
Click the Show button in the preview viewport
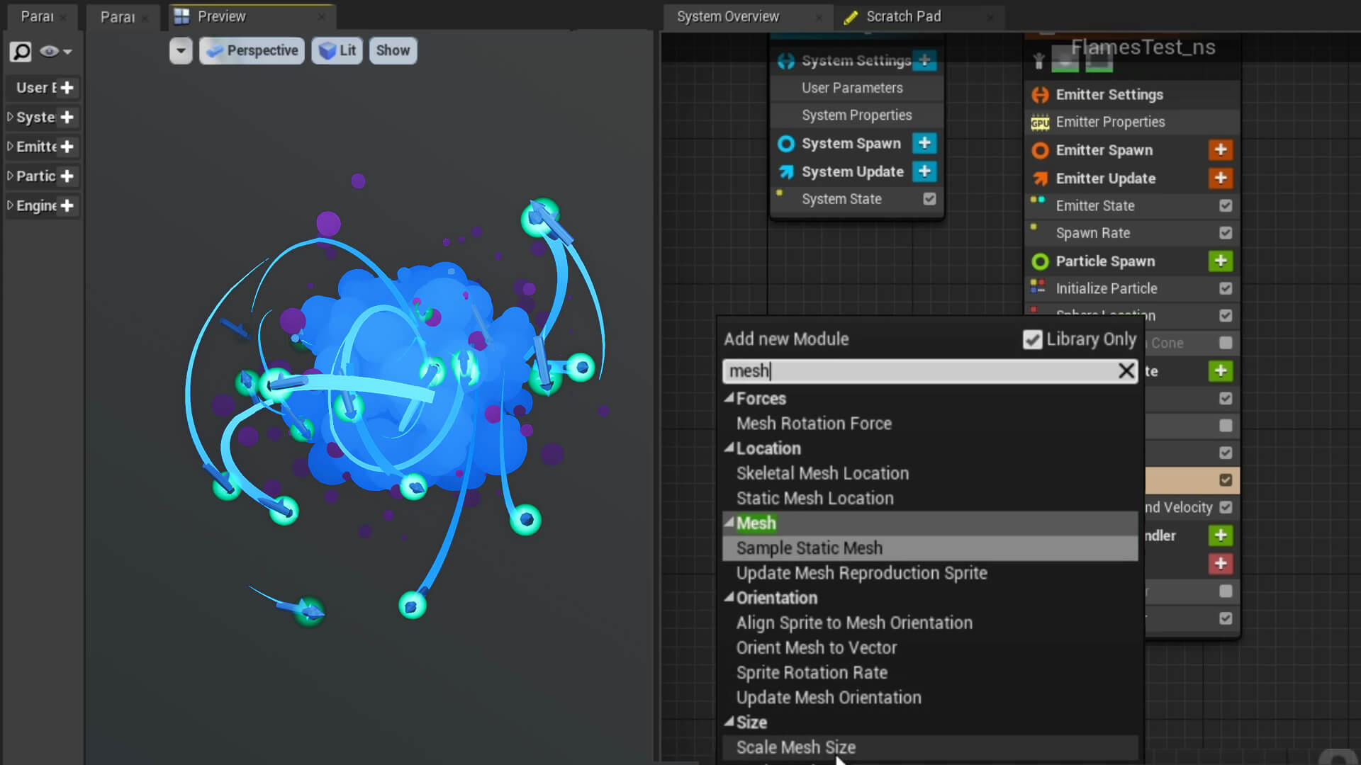coord(393,50)
